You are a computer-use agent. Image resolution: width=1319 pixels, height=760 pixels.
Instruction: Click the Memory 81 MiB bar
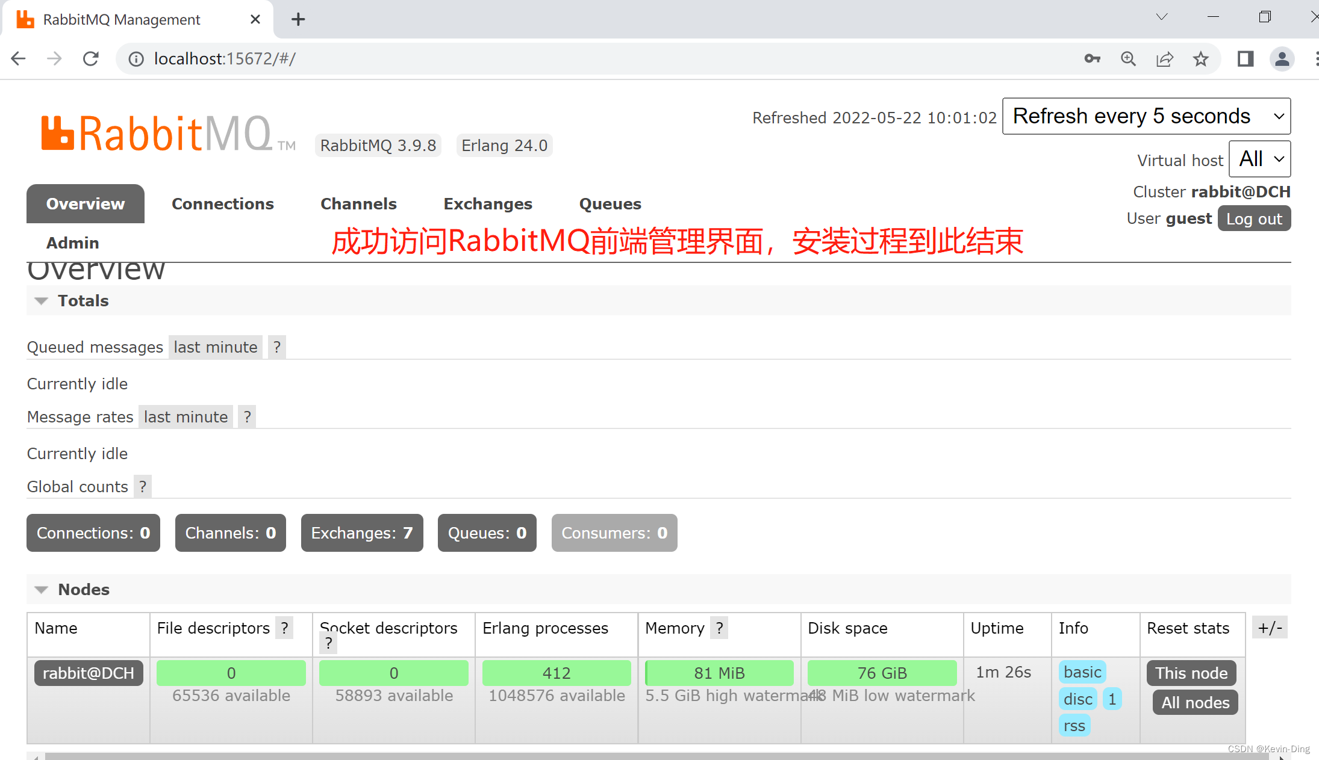click(719, 673)
